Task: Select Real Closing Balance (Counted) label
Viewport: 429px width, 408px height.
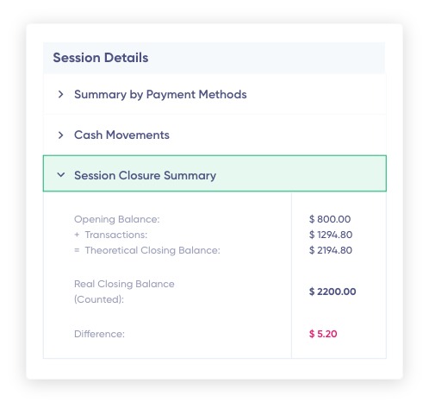Action: coord(124,292)
